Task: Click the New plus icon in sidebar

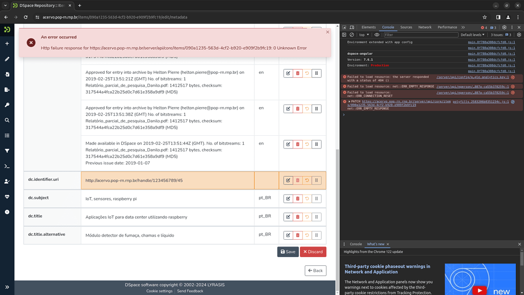Action: [x=7, y=44]
